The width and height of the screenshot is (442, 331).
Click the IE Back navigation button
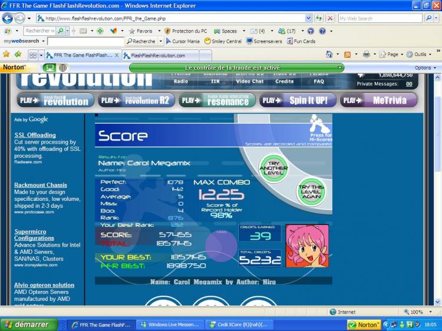point(7,18)
